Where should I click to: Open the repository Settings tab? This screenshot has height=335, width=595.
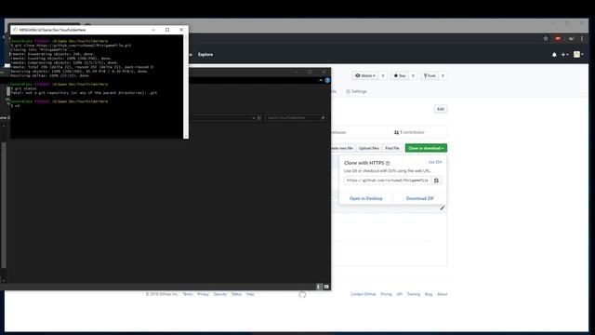(357, 91)
